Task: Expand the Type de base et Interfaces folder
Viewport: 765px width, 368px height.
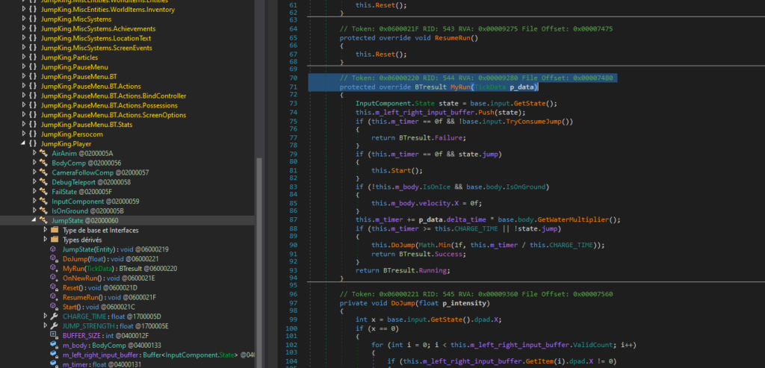Action: (x=46, y=230)
